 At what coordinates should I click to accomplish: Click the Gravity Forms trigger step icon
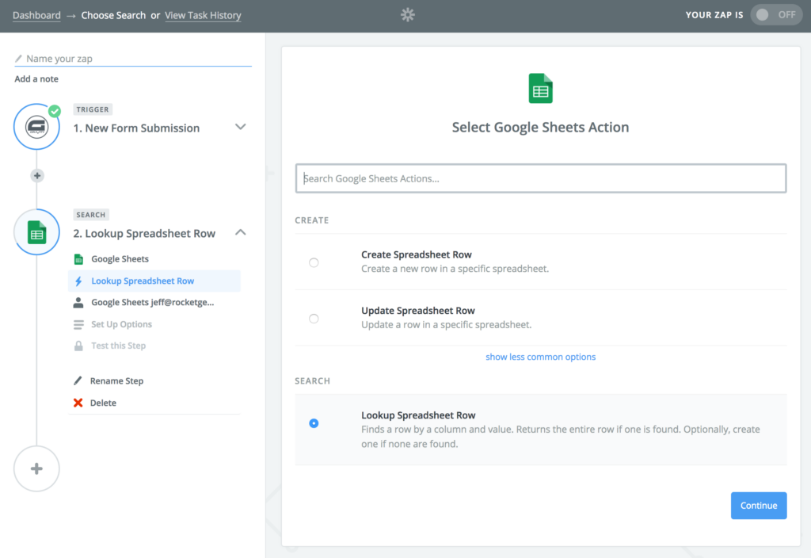point(36,127)
